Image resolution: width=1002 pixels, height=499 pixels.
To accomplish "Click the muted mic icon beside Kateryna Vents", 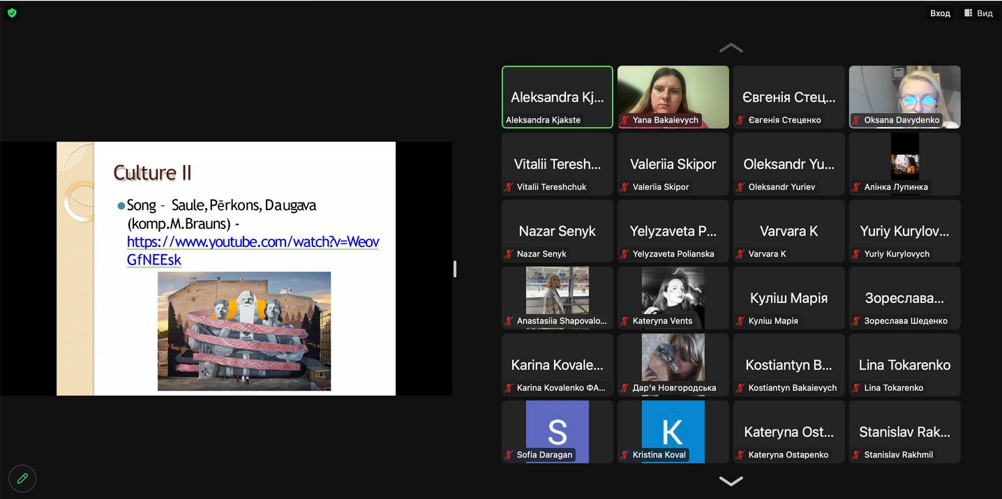I will click(625, 321).
